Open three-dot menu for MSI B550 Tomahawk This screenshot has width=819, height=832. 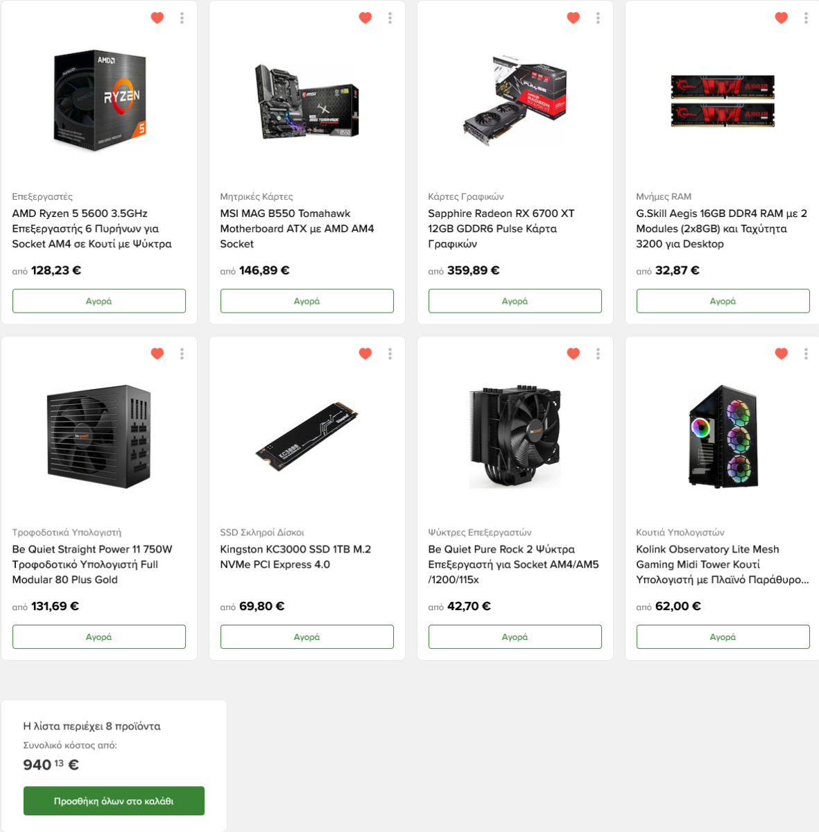point(390,18)
